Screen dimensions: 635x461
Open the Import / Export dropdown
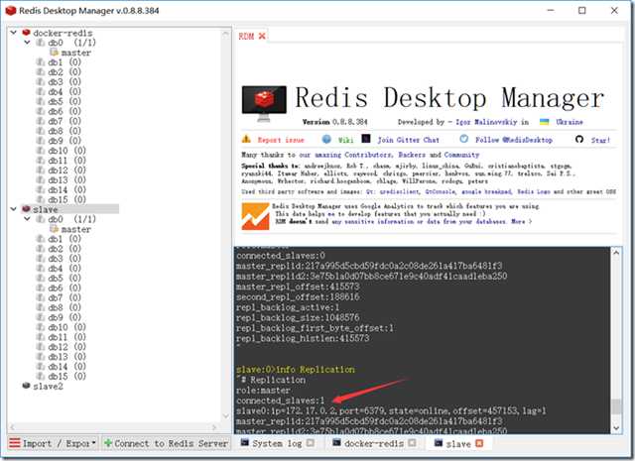(53, 443)
